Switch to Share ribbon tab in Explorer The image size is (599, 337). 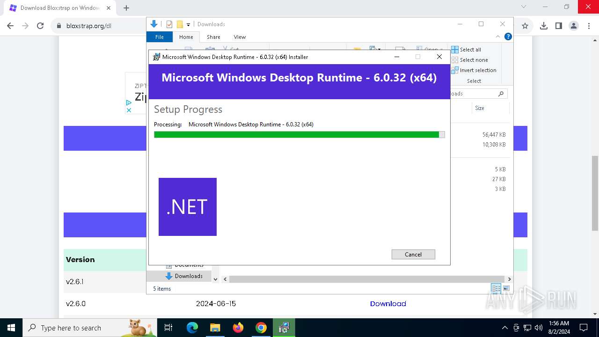tap(213, 37)
